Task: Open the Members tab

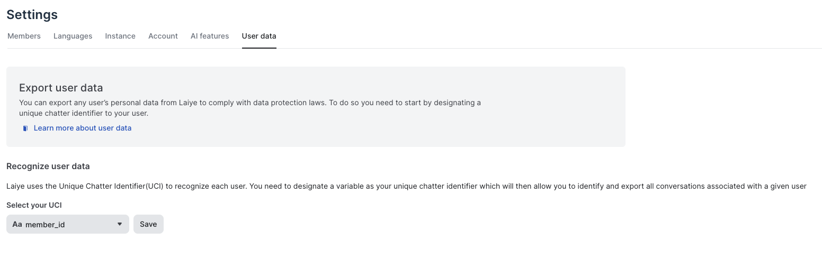Action: click(x=24, y=36)
